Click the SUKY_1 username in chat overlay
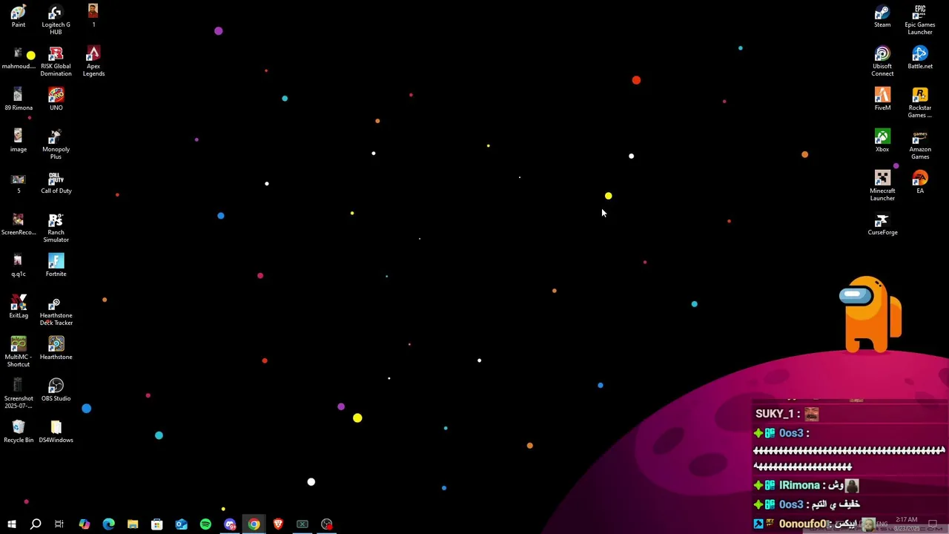Viewport: 949px width, 534px height. (x=775, y=414)
